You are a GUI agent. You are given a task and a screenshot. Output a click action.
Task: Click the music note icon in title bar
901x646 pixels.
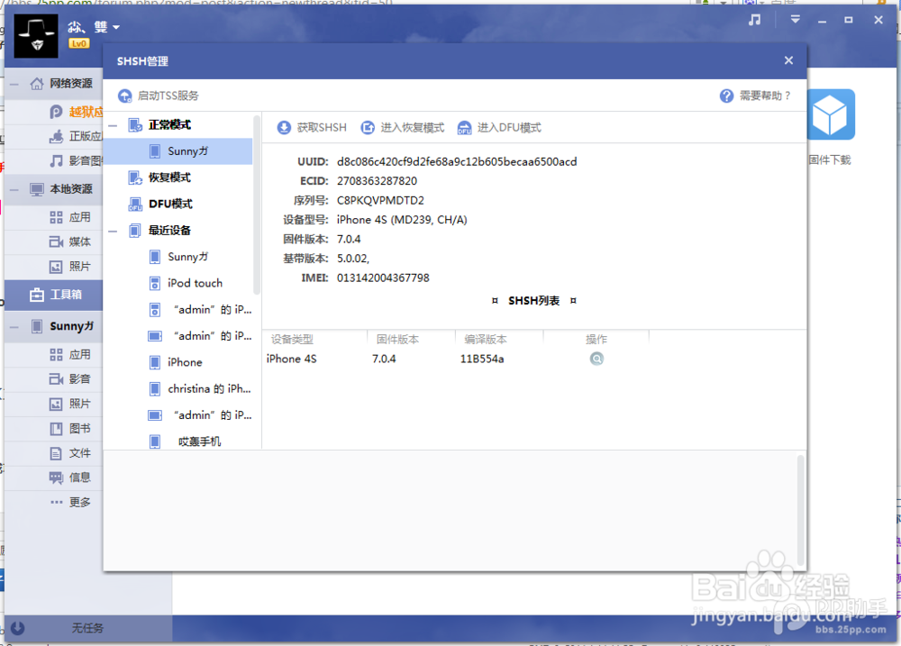754,20
